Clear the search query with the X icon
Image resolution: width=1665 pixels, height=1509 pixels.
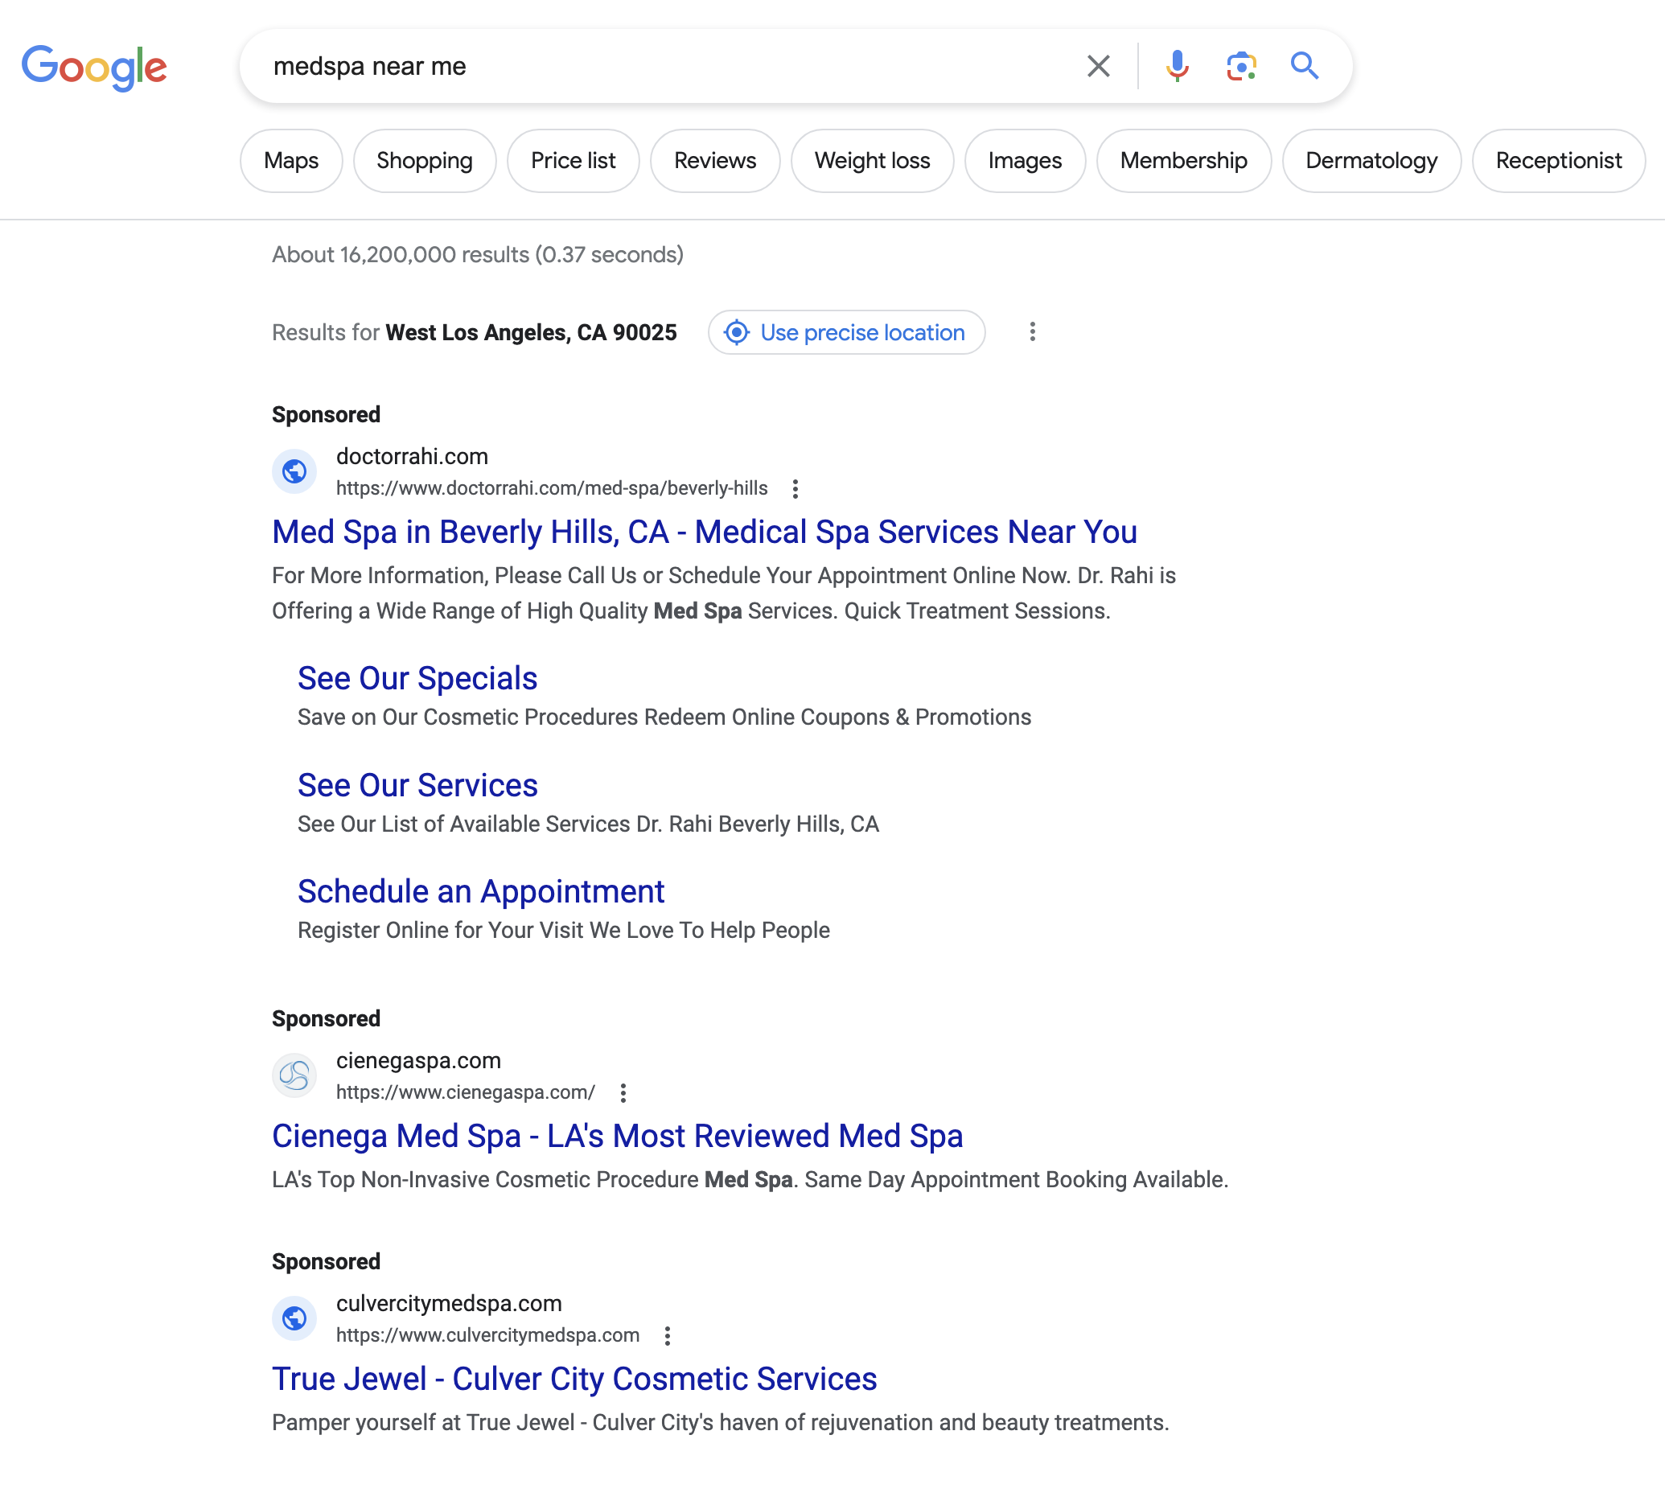[x=1099, y=66]
